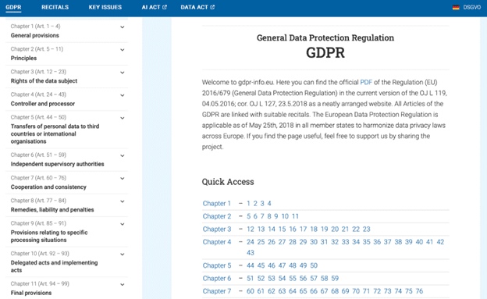Screen dimensions: 487x299
Task: Go to Article 44
Action: pos(251,265)
